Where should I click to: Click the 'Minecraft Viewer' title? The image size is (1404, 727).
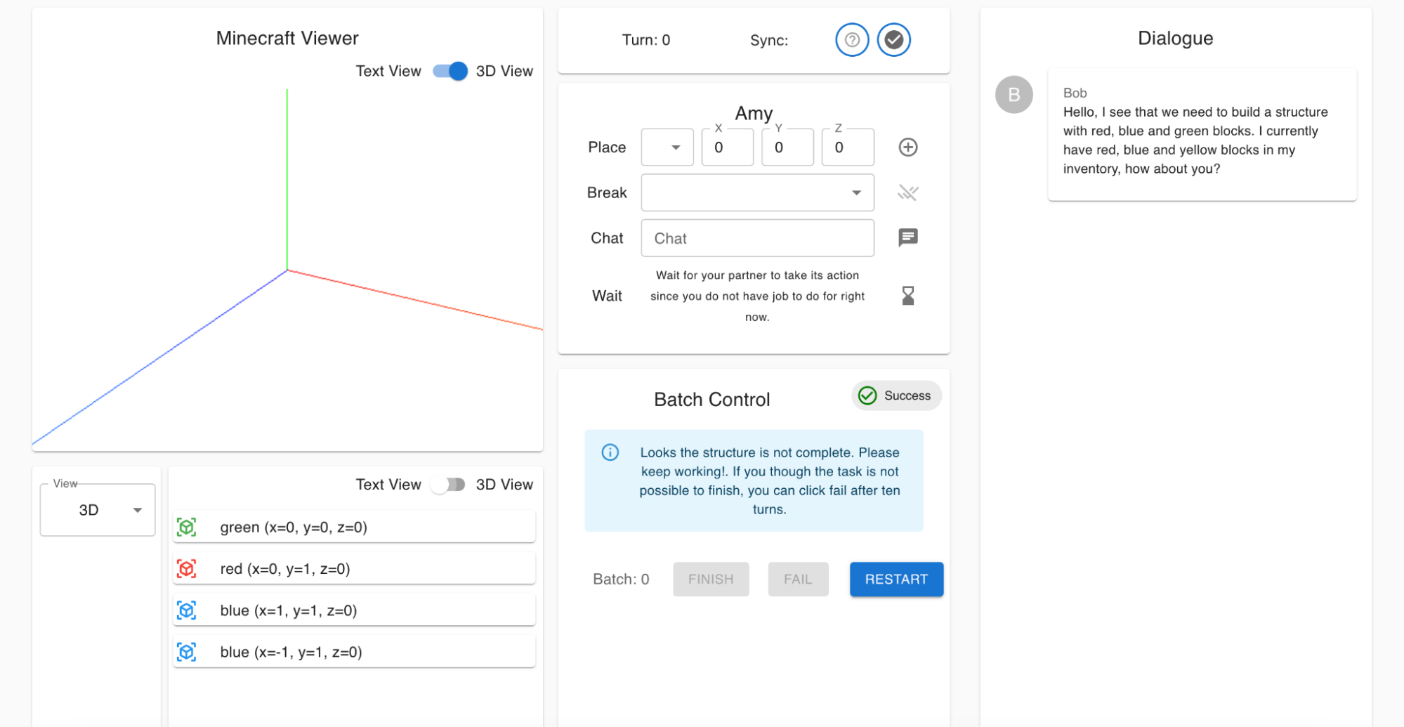(x=287, y=38)
